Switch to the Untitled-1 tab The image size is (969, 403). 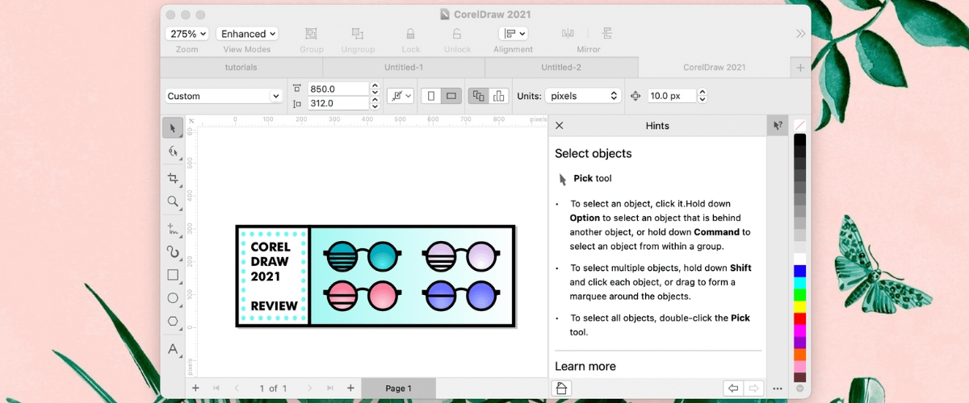[x=404, y=68]
